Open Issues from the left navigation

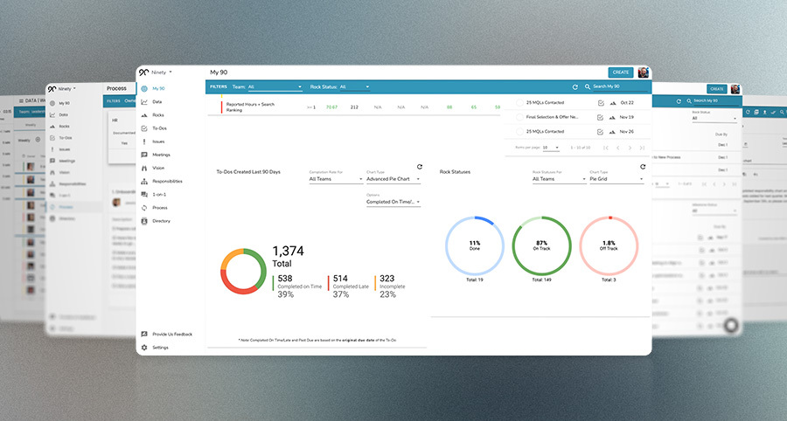(x=158, y=141)
